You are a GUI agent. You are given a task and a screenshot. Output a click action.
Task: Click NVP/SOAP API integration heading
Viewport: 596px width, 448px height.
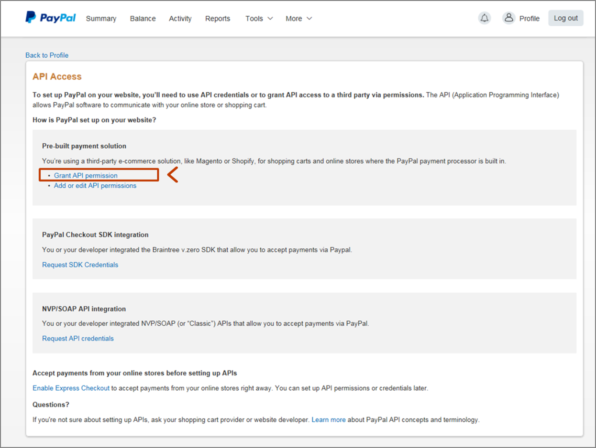(x=84, y=309)
